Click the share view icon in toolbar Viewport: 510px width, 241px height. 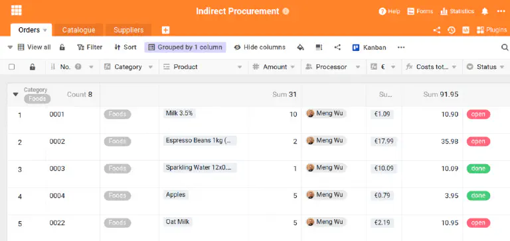click(337, 48)
